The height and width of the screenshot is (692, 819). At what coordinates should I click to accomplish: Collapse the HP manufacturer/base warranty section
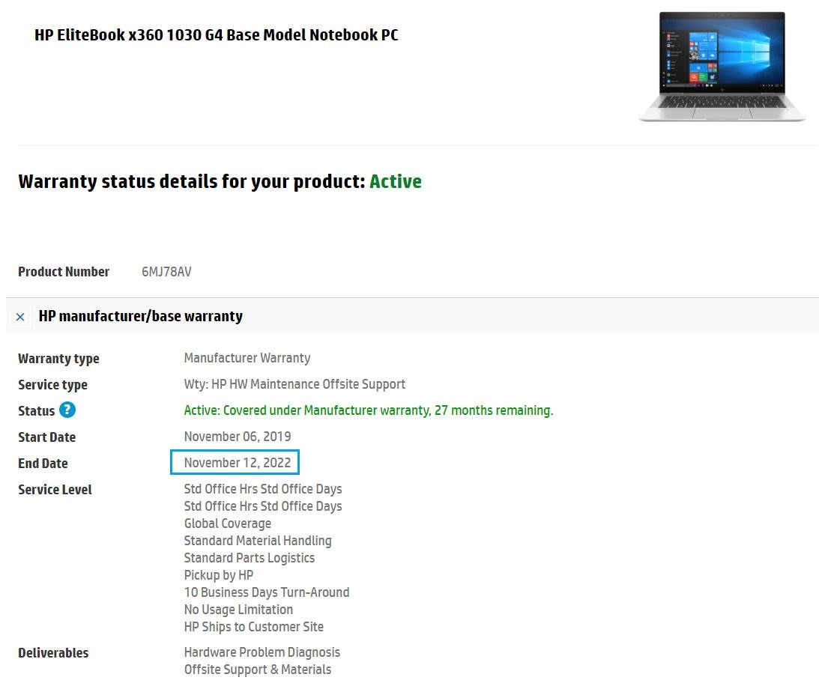[x=20, y=317]
